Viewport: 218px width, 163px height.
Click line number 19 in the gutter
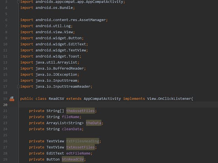[x=5, y=99]
